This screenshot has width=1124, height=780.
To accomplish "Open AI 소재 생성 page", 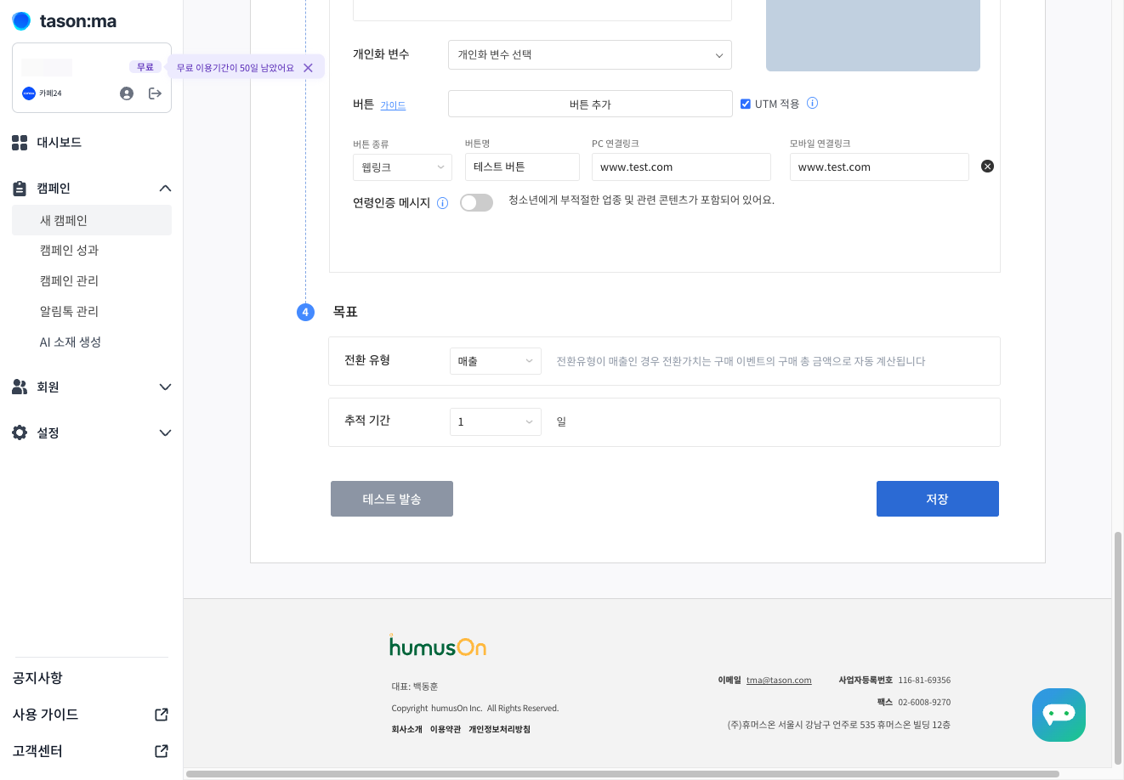I will [x=71, y=342].
